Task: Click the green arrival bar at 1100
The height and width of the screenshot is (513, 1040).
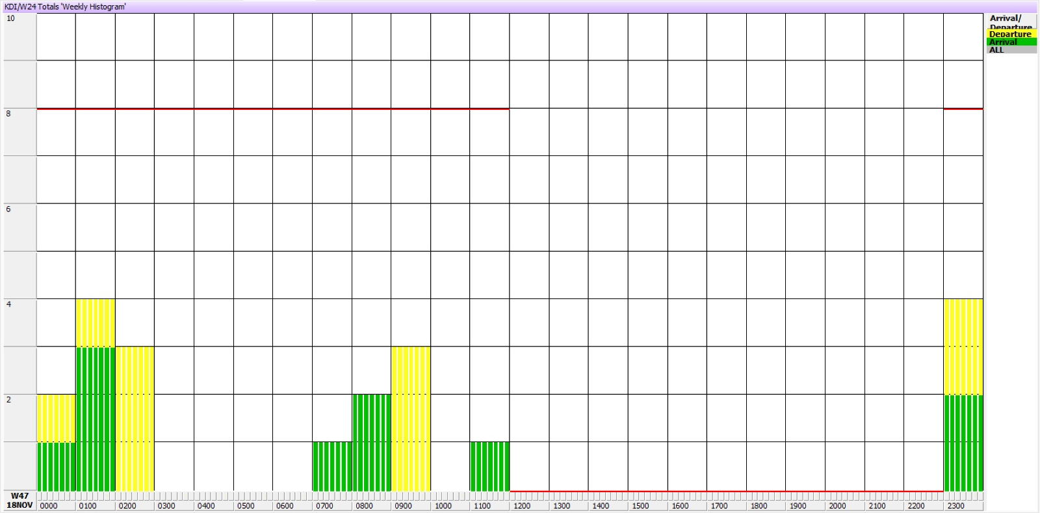Action: click(489, 466)
